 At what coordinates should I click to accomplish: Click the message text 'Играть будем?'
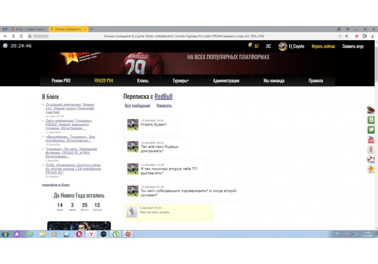click(x=154, y=124)
